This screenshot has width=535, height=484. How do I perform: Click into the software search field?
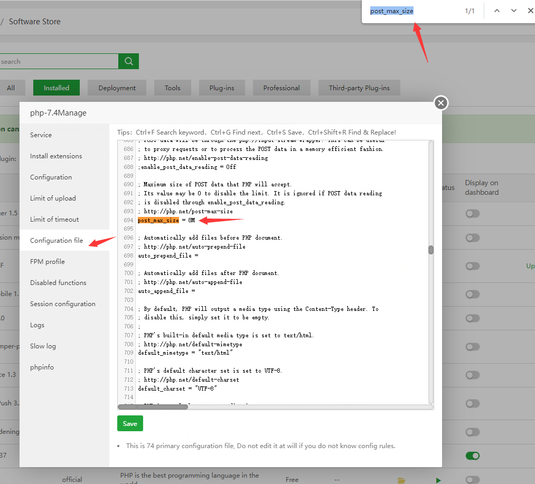pyautogui.click(x=59, y=61)
